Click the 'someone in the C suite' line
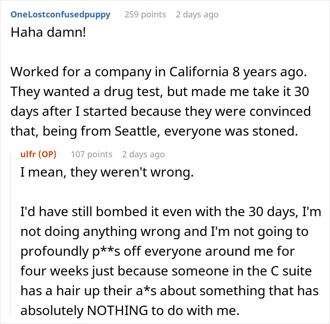The image size is (330, 324). [x=166, y=271]
